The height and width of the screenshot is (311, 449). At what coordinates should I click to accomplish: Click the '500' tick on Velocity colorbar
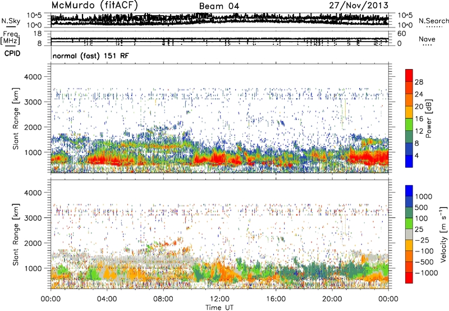(421, 208)
